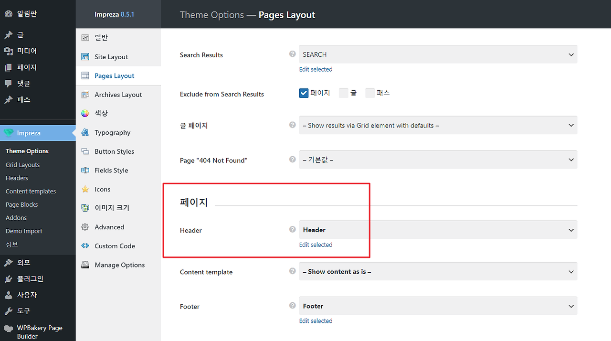Click help icon beside 글 페이지

tap(293, 125)
